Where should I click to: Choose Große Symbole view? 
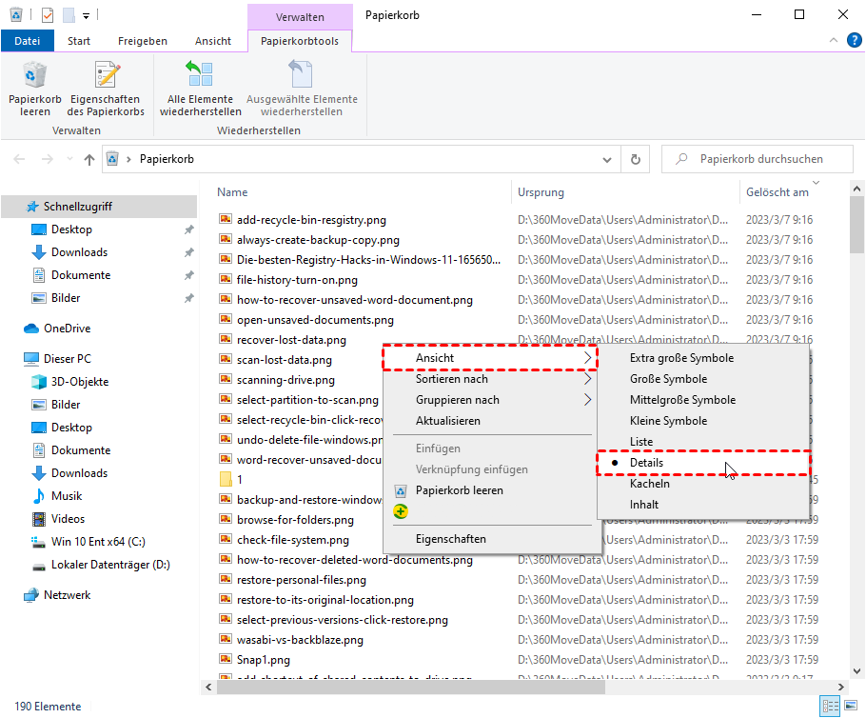(x=703, y=379)
